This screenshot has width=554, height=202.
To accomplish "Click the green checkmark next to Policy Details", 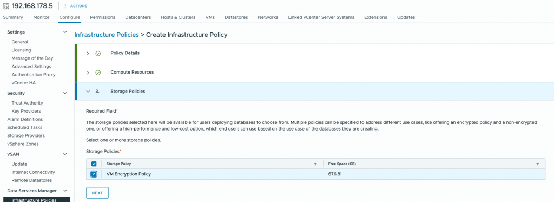I will 98,54.
